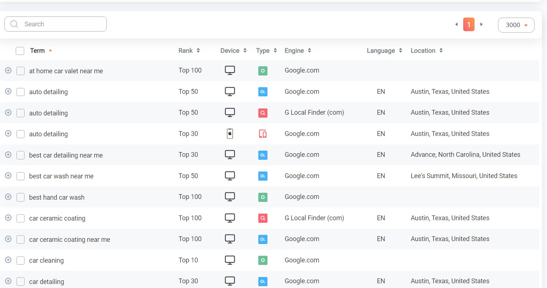Click the blue OL type icon for 'best car detailing near me'
This screenshot has width=547, height=288.
click(x=263, y=155)
